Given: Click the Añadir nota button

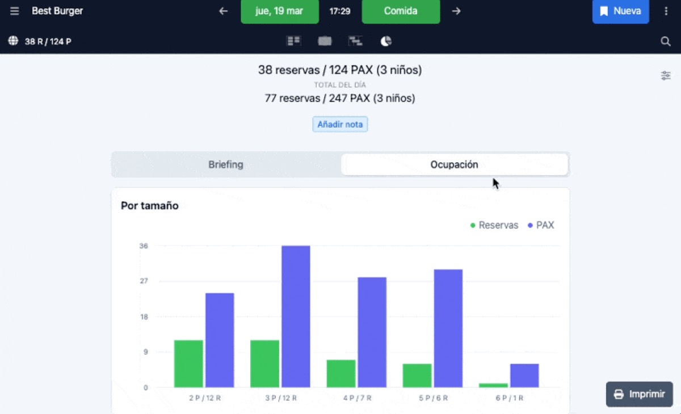Looking at the screenshot, I should click(340, 124).
